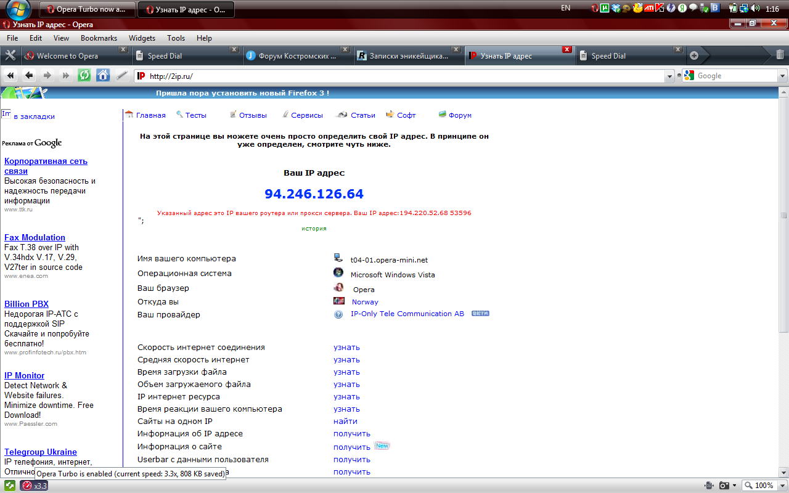
Task: Click the Dropbox tray icon
Action: (x=616, y=8)
